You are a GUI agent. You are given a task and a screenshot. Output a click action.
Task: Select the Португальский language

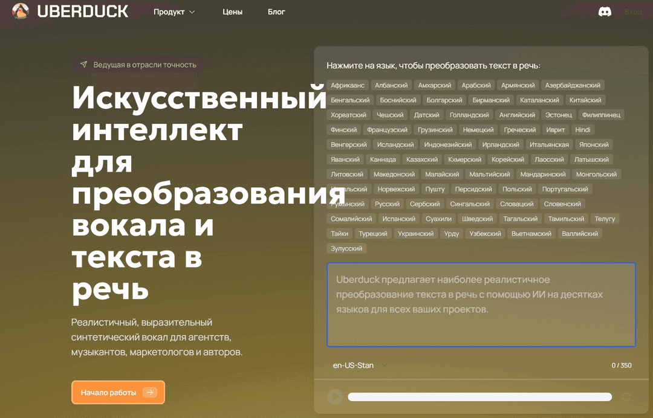coord(565,189)
